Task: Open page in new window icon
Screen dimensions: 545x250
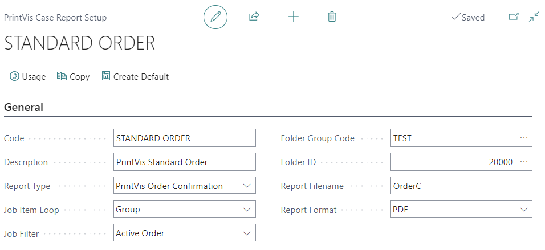Action: pos(514,17)
